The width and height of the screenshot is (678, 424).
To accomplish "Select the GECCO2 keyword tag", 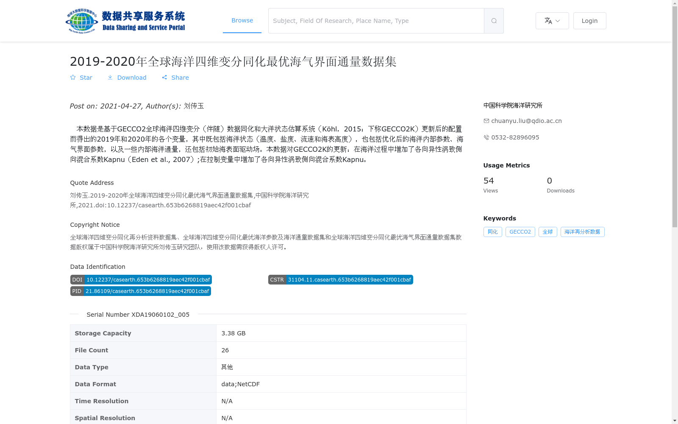I will (x=520, y=232).
